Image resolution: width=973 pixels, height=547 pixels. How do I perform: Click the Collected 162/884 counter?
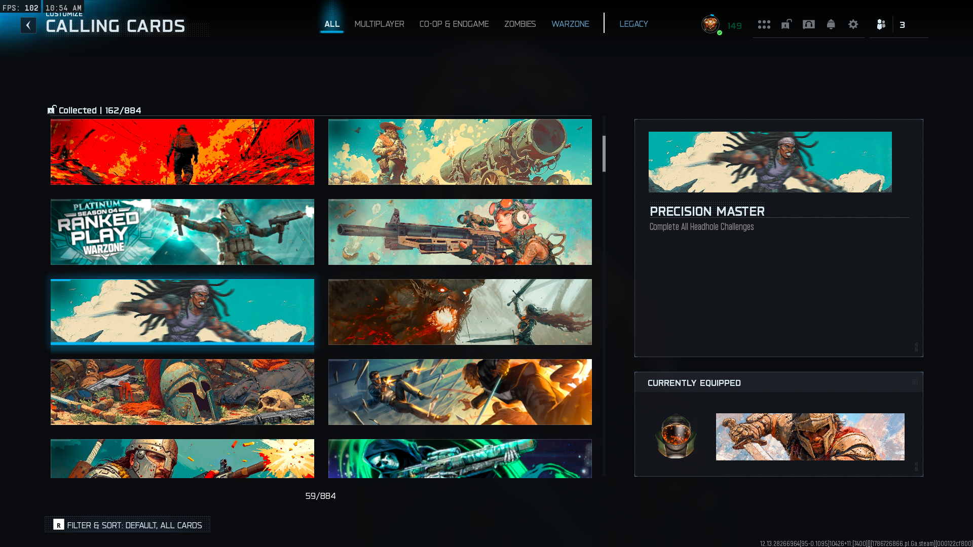pyautogui.click(x=100, y=110)
